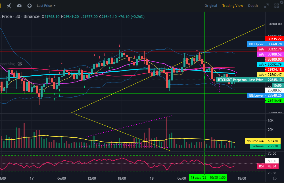284x183 pixels.
Task: Click the red 29924.18 price tag
Action: point(275,70)
